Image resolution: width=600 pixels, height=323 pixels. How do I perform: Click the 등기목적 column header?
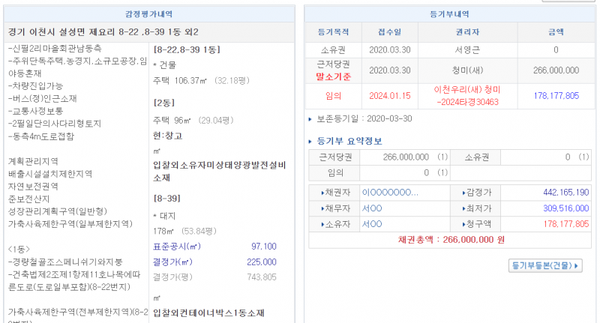tap(334, 33)
